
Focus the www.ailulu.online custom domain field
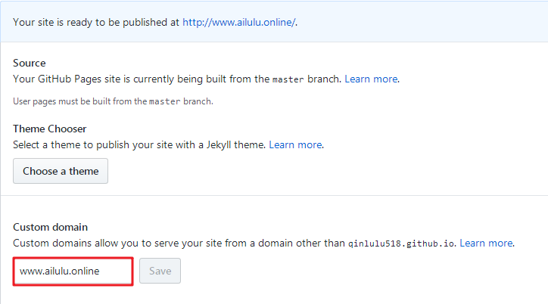73,271
